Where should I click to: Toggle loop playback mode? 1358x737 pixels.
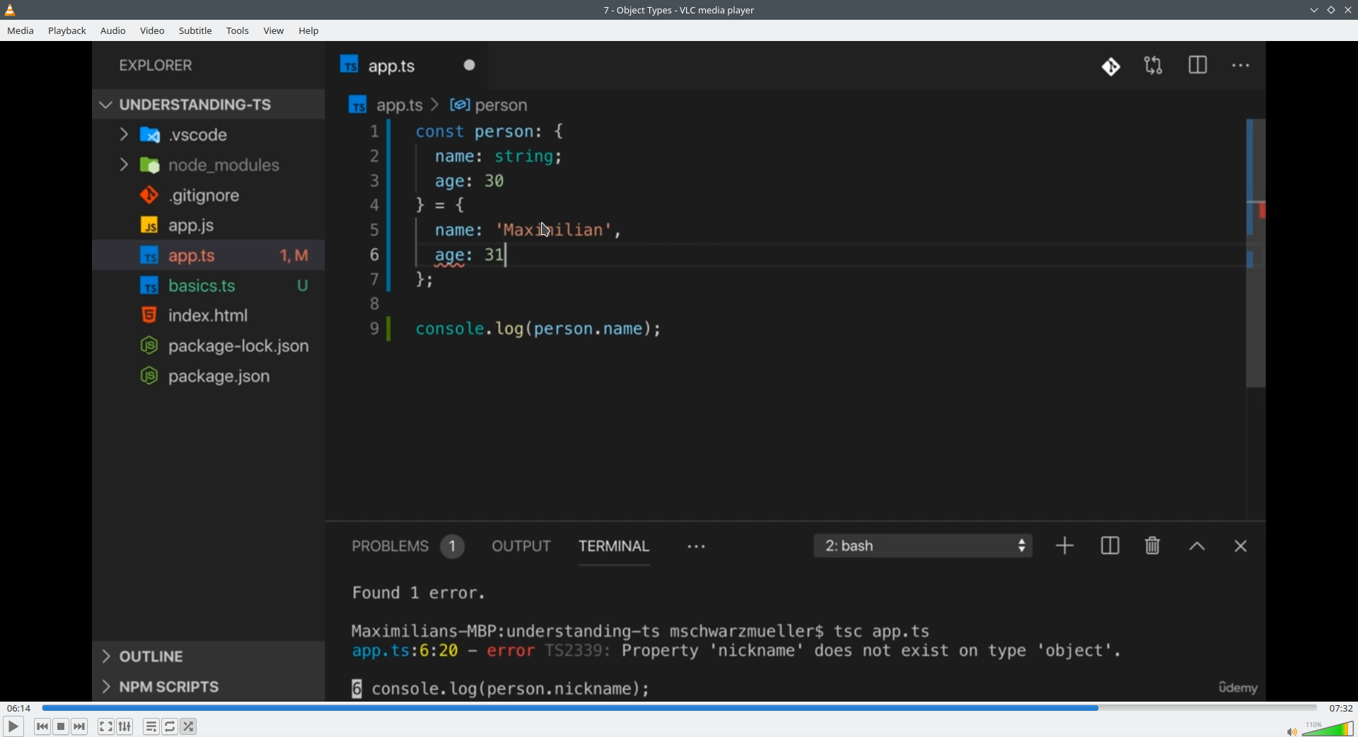point(170,726)
